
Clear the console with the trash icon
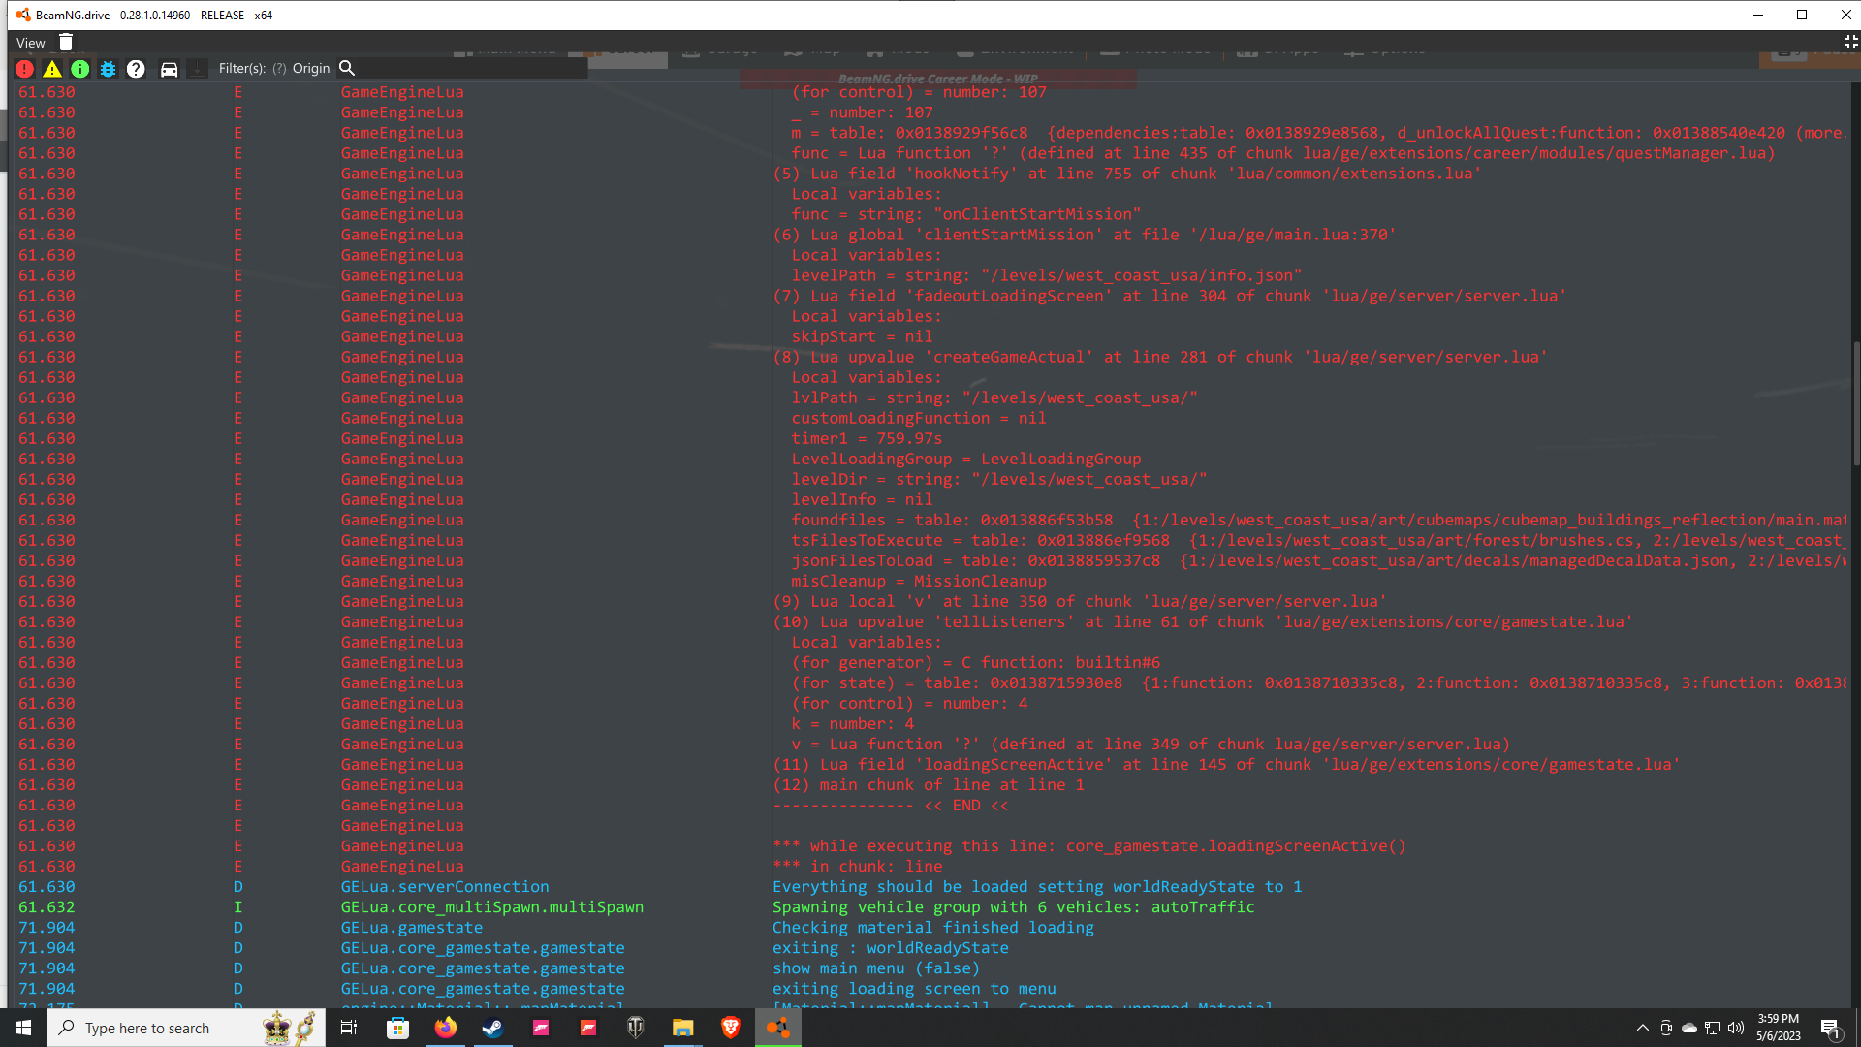point(66,43)
